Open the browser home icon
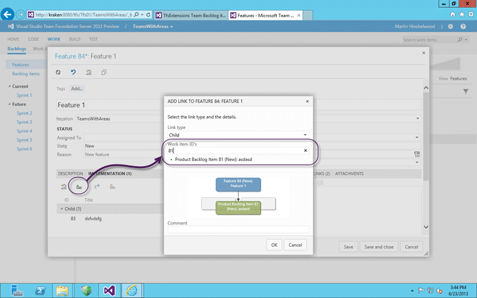The image size is (477, 298). point(453,14)
